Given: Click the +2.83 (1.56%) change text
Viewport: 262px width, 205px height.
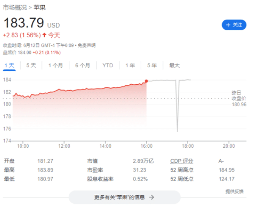Looking at the screenshot, I should [22, 35].
